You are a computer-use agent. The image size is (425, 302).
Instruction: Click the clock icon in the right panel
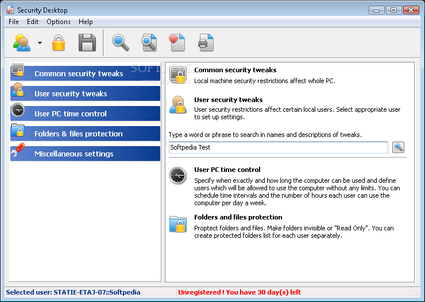pyautogui.click(x=178, y=175)
